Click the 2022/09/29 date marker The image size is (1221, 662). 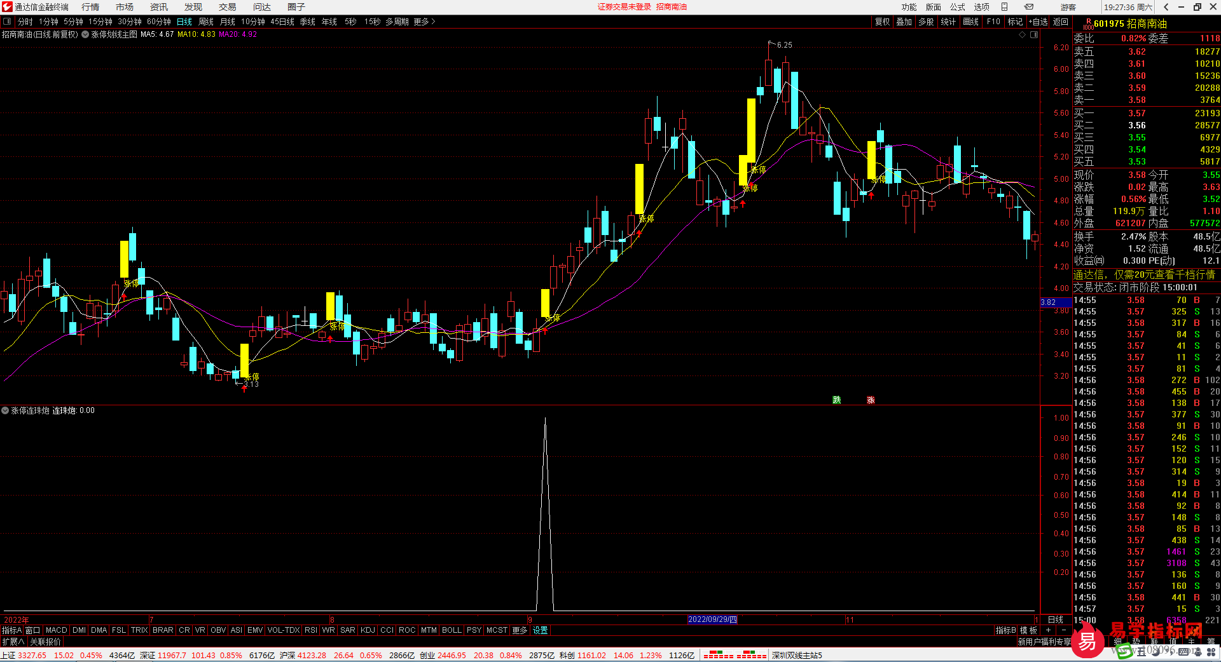(x=712, y=619)
